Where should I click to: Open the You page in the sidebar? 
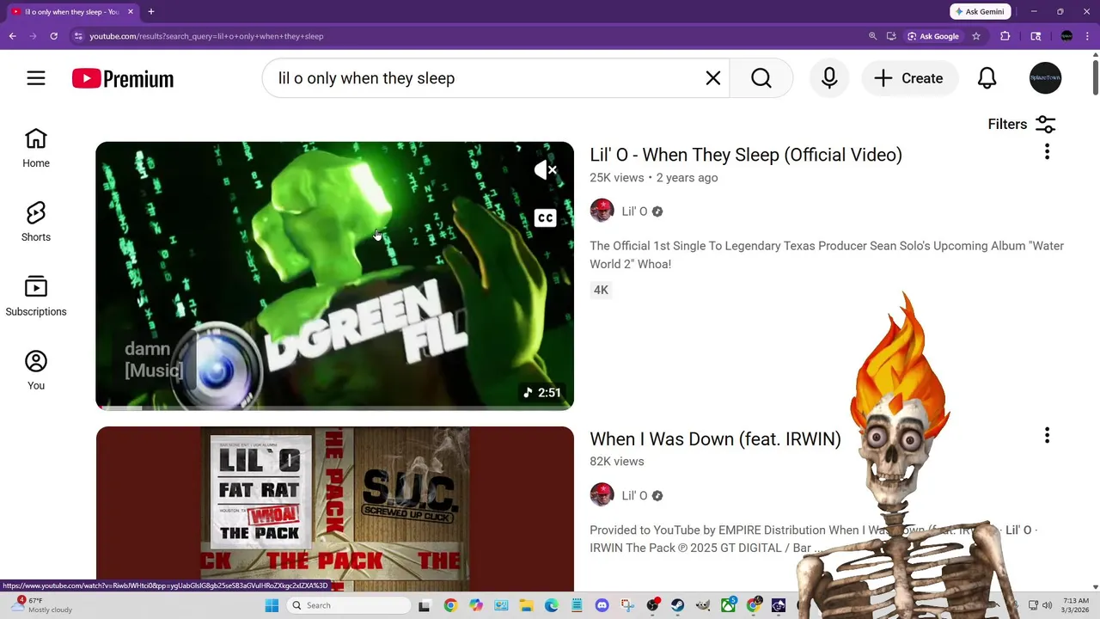(36, 371)
